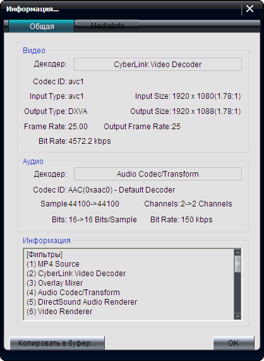Switch to the MediaInfo tab
This screenshot has height=361, width=264.
coord(107,26)
